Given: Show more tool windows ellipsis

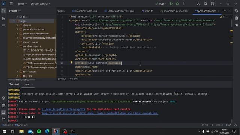Looking at the screenshot, I should coord(3,25).
